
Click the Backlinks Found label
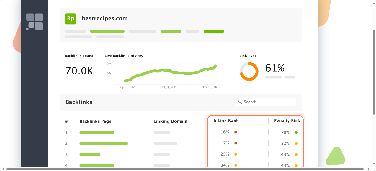coord(79,56)
